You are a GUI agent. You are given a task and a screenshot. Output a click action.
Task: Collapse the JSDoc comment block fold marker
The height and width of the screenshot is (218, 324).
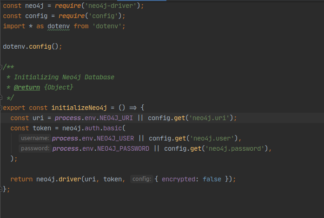[x=1, y=67]
